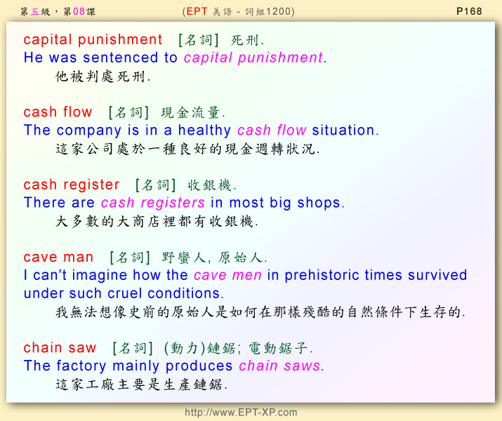
Task: Select the red headword 'cash register'
Action: coord(72,185)
